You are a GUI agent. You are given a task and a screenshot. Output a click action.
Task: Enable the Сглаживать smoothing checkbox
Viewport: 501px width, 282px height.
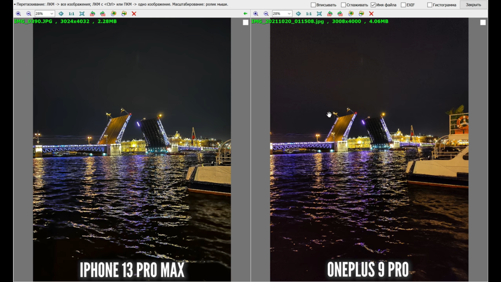pos(343,5)
